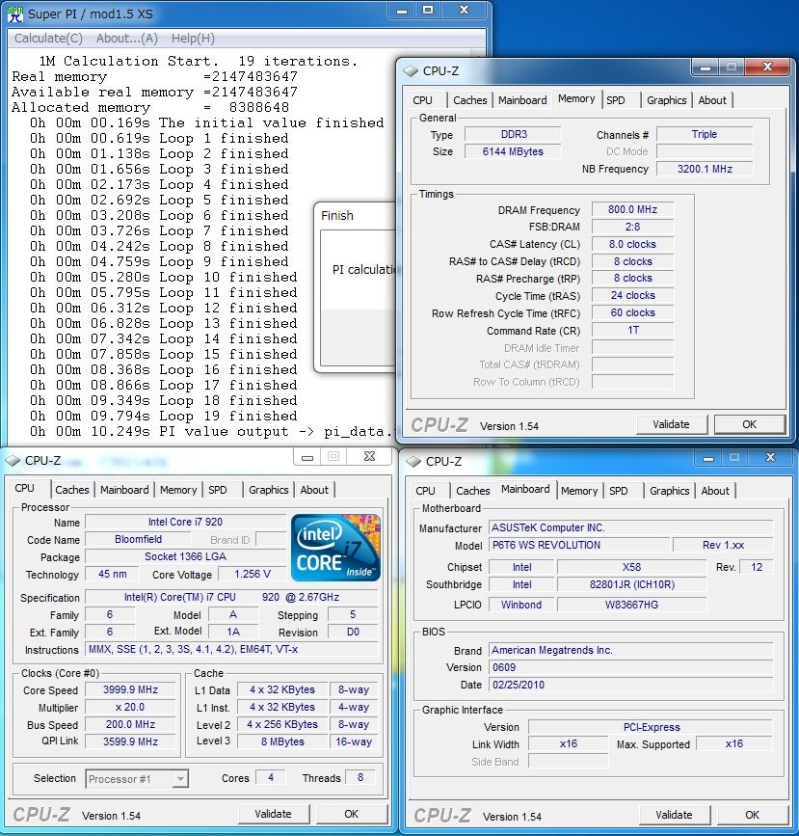This screenshot has height=836, width=799.
Task: Click the Multiplier value x 20.0
Action: [130, 707]
